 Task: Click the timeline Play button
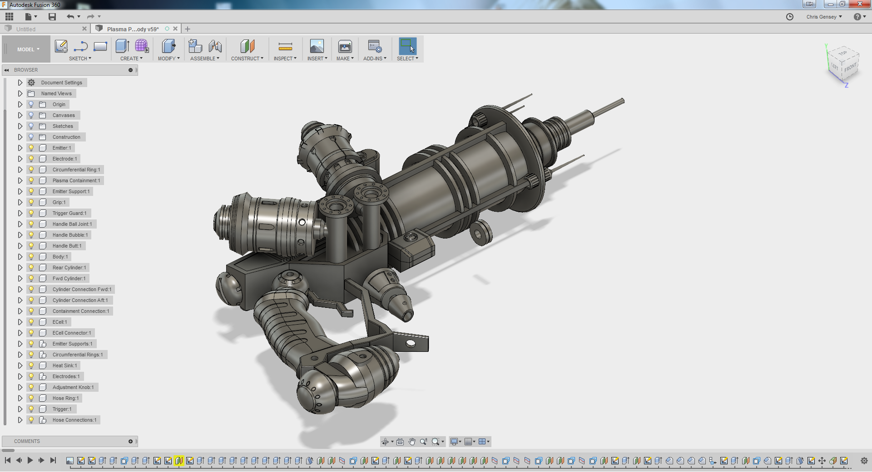(x=30, y=460)
